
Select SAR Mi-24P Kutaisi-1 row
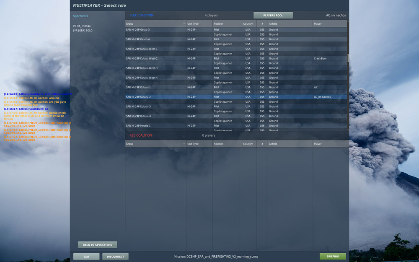[236, 88]
